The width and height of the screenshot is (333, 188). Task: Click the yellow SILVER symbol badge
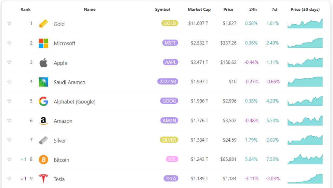coord(169,140)
